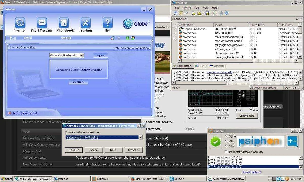304x182 pixels.
Task: Open the Phonebook in the Globe app
Action: click(x=65, y=25)
